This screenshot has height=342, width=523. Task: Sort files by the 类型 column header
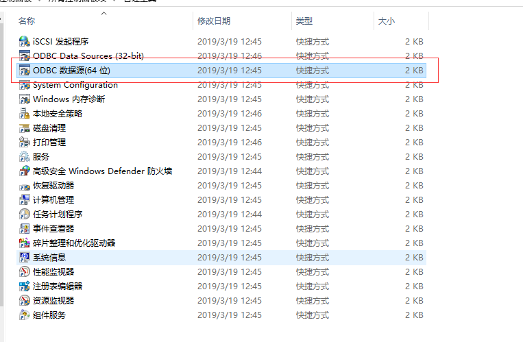304,21
